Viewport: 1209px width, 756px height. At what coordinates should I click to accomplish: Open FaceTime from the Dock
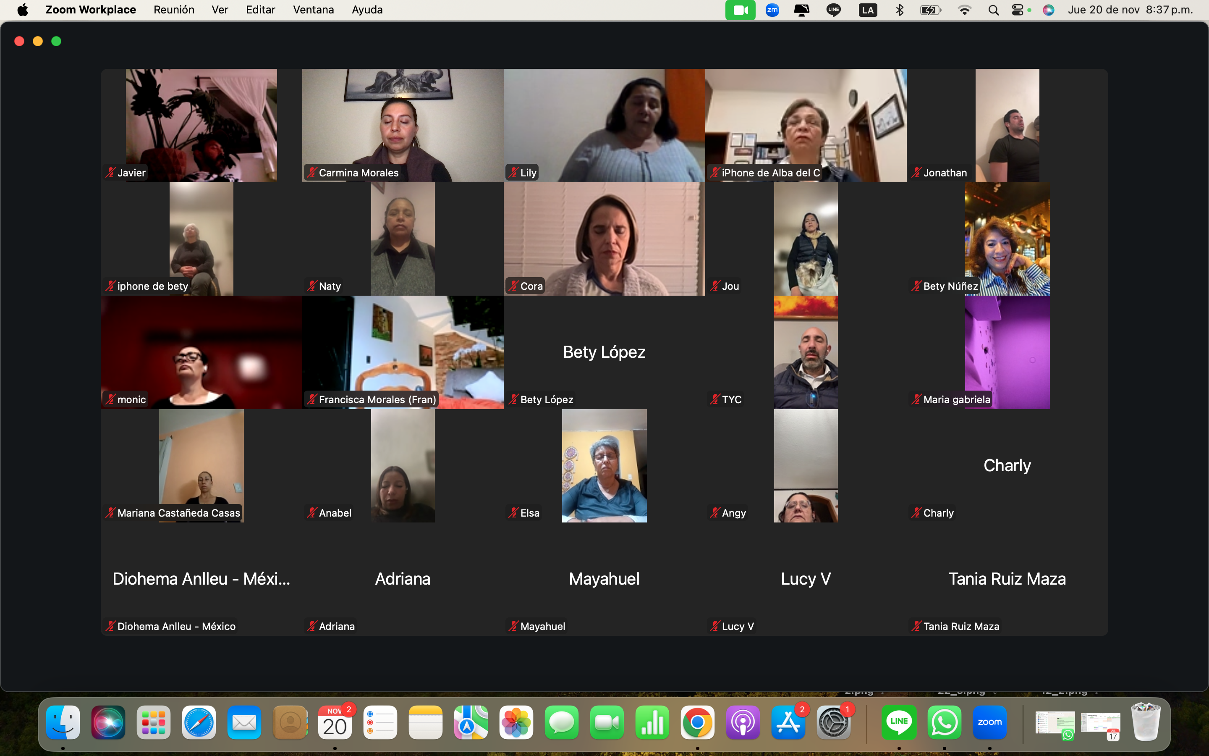[x=607, y=722]
